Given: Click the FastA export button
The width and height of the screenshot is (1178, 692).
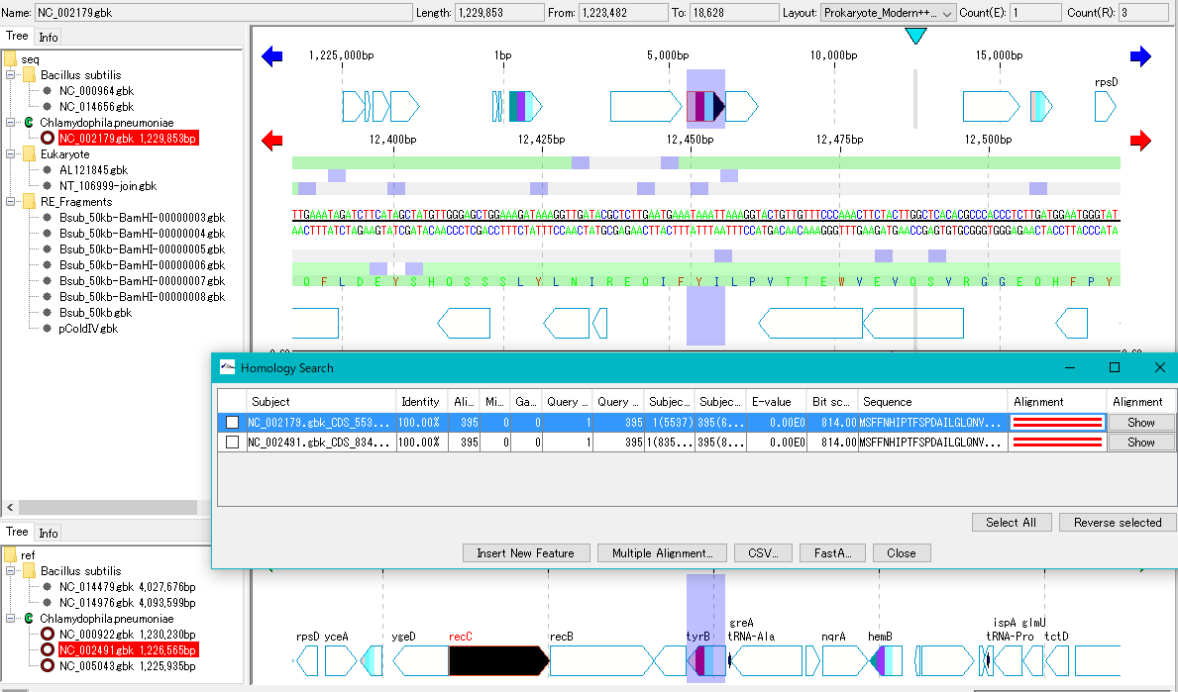Looking at the screenshot, I should 832,553.
